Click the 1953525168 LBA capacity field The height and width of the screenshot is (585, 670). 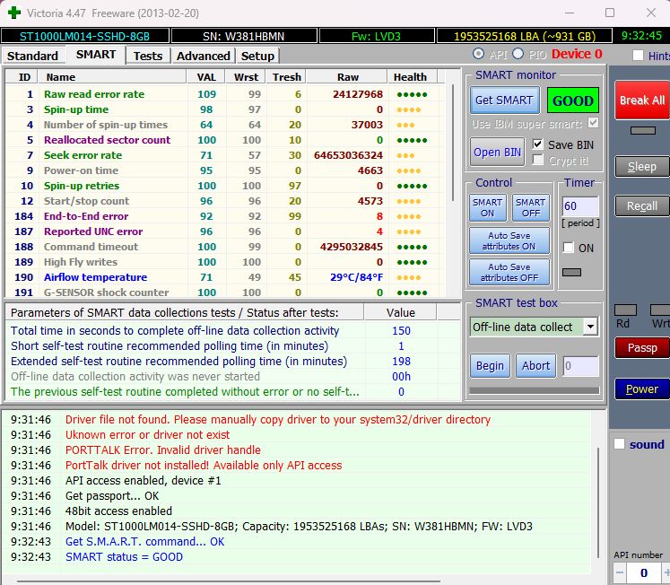coord(525,36)
